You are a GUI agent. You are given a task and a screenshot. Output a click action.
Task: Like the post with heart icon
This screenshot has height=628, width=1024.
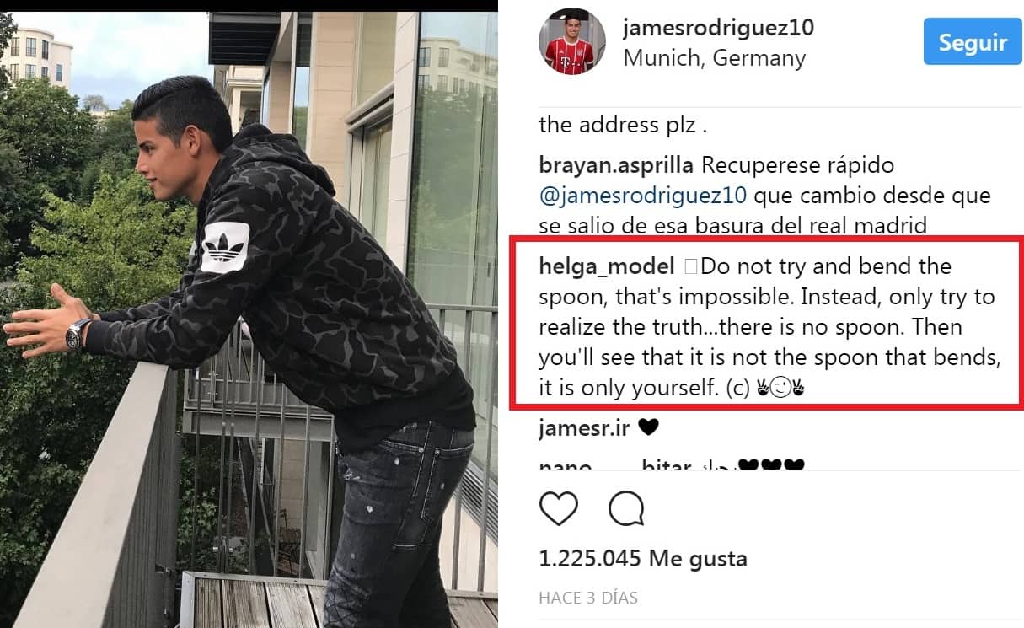click(x=558, y=508)
